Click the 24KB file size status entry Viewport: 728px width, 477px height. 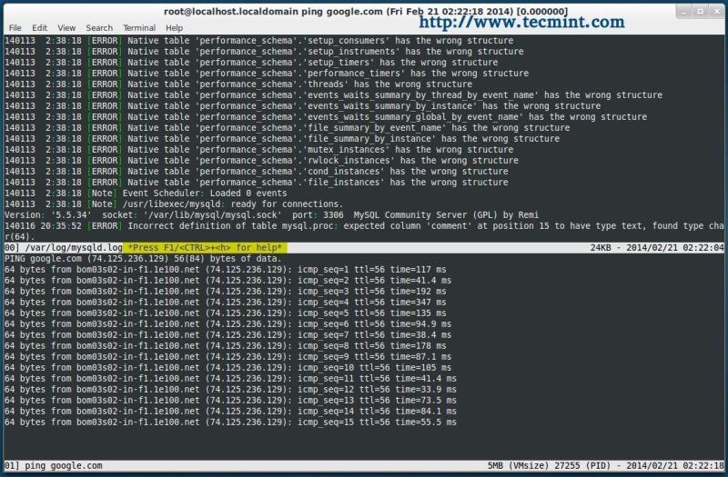coord(602,247)
